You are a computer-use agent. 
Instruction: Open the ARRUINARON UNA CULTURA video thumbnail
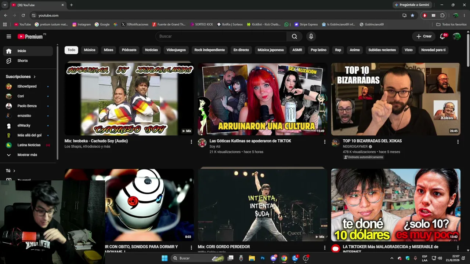click(x=262, y=99)
